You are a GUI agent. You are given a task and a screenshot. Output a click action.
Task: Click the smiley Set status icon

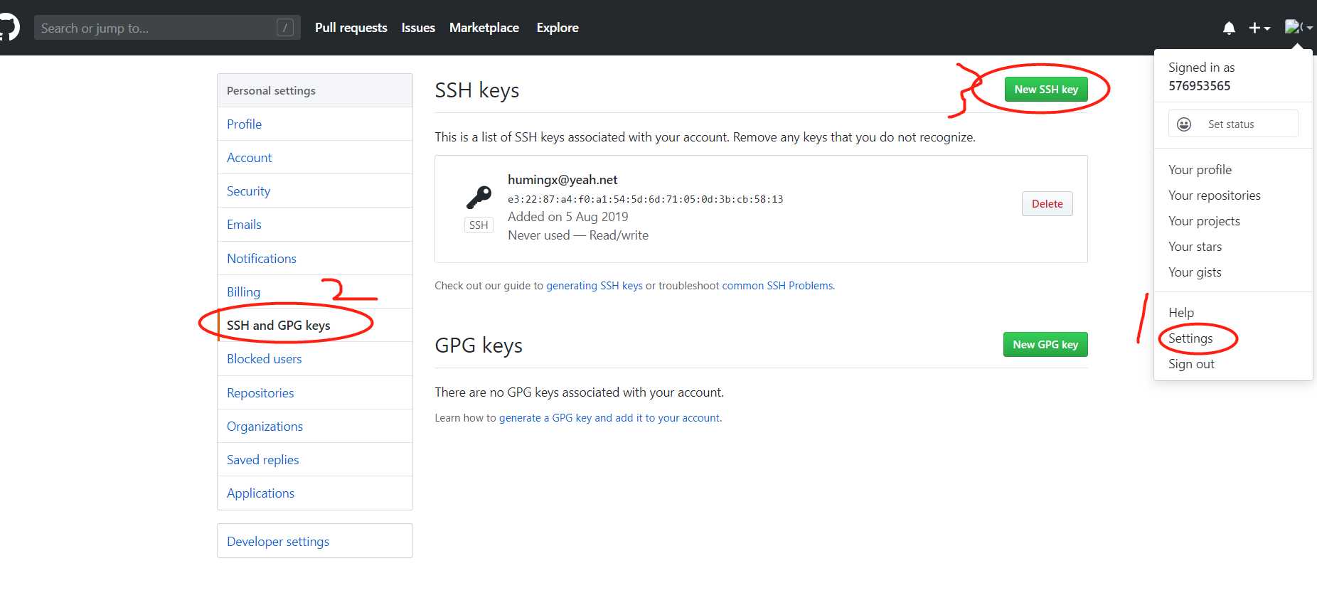coord(1184,124)
